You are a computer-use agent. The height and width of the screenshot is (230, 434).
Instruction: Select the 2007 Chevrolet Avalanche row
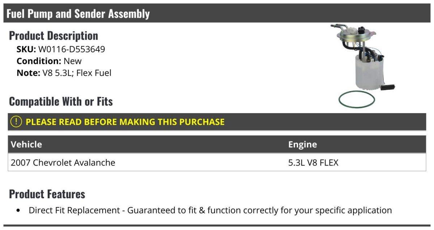tap(217, 163)
